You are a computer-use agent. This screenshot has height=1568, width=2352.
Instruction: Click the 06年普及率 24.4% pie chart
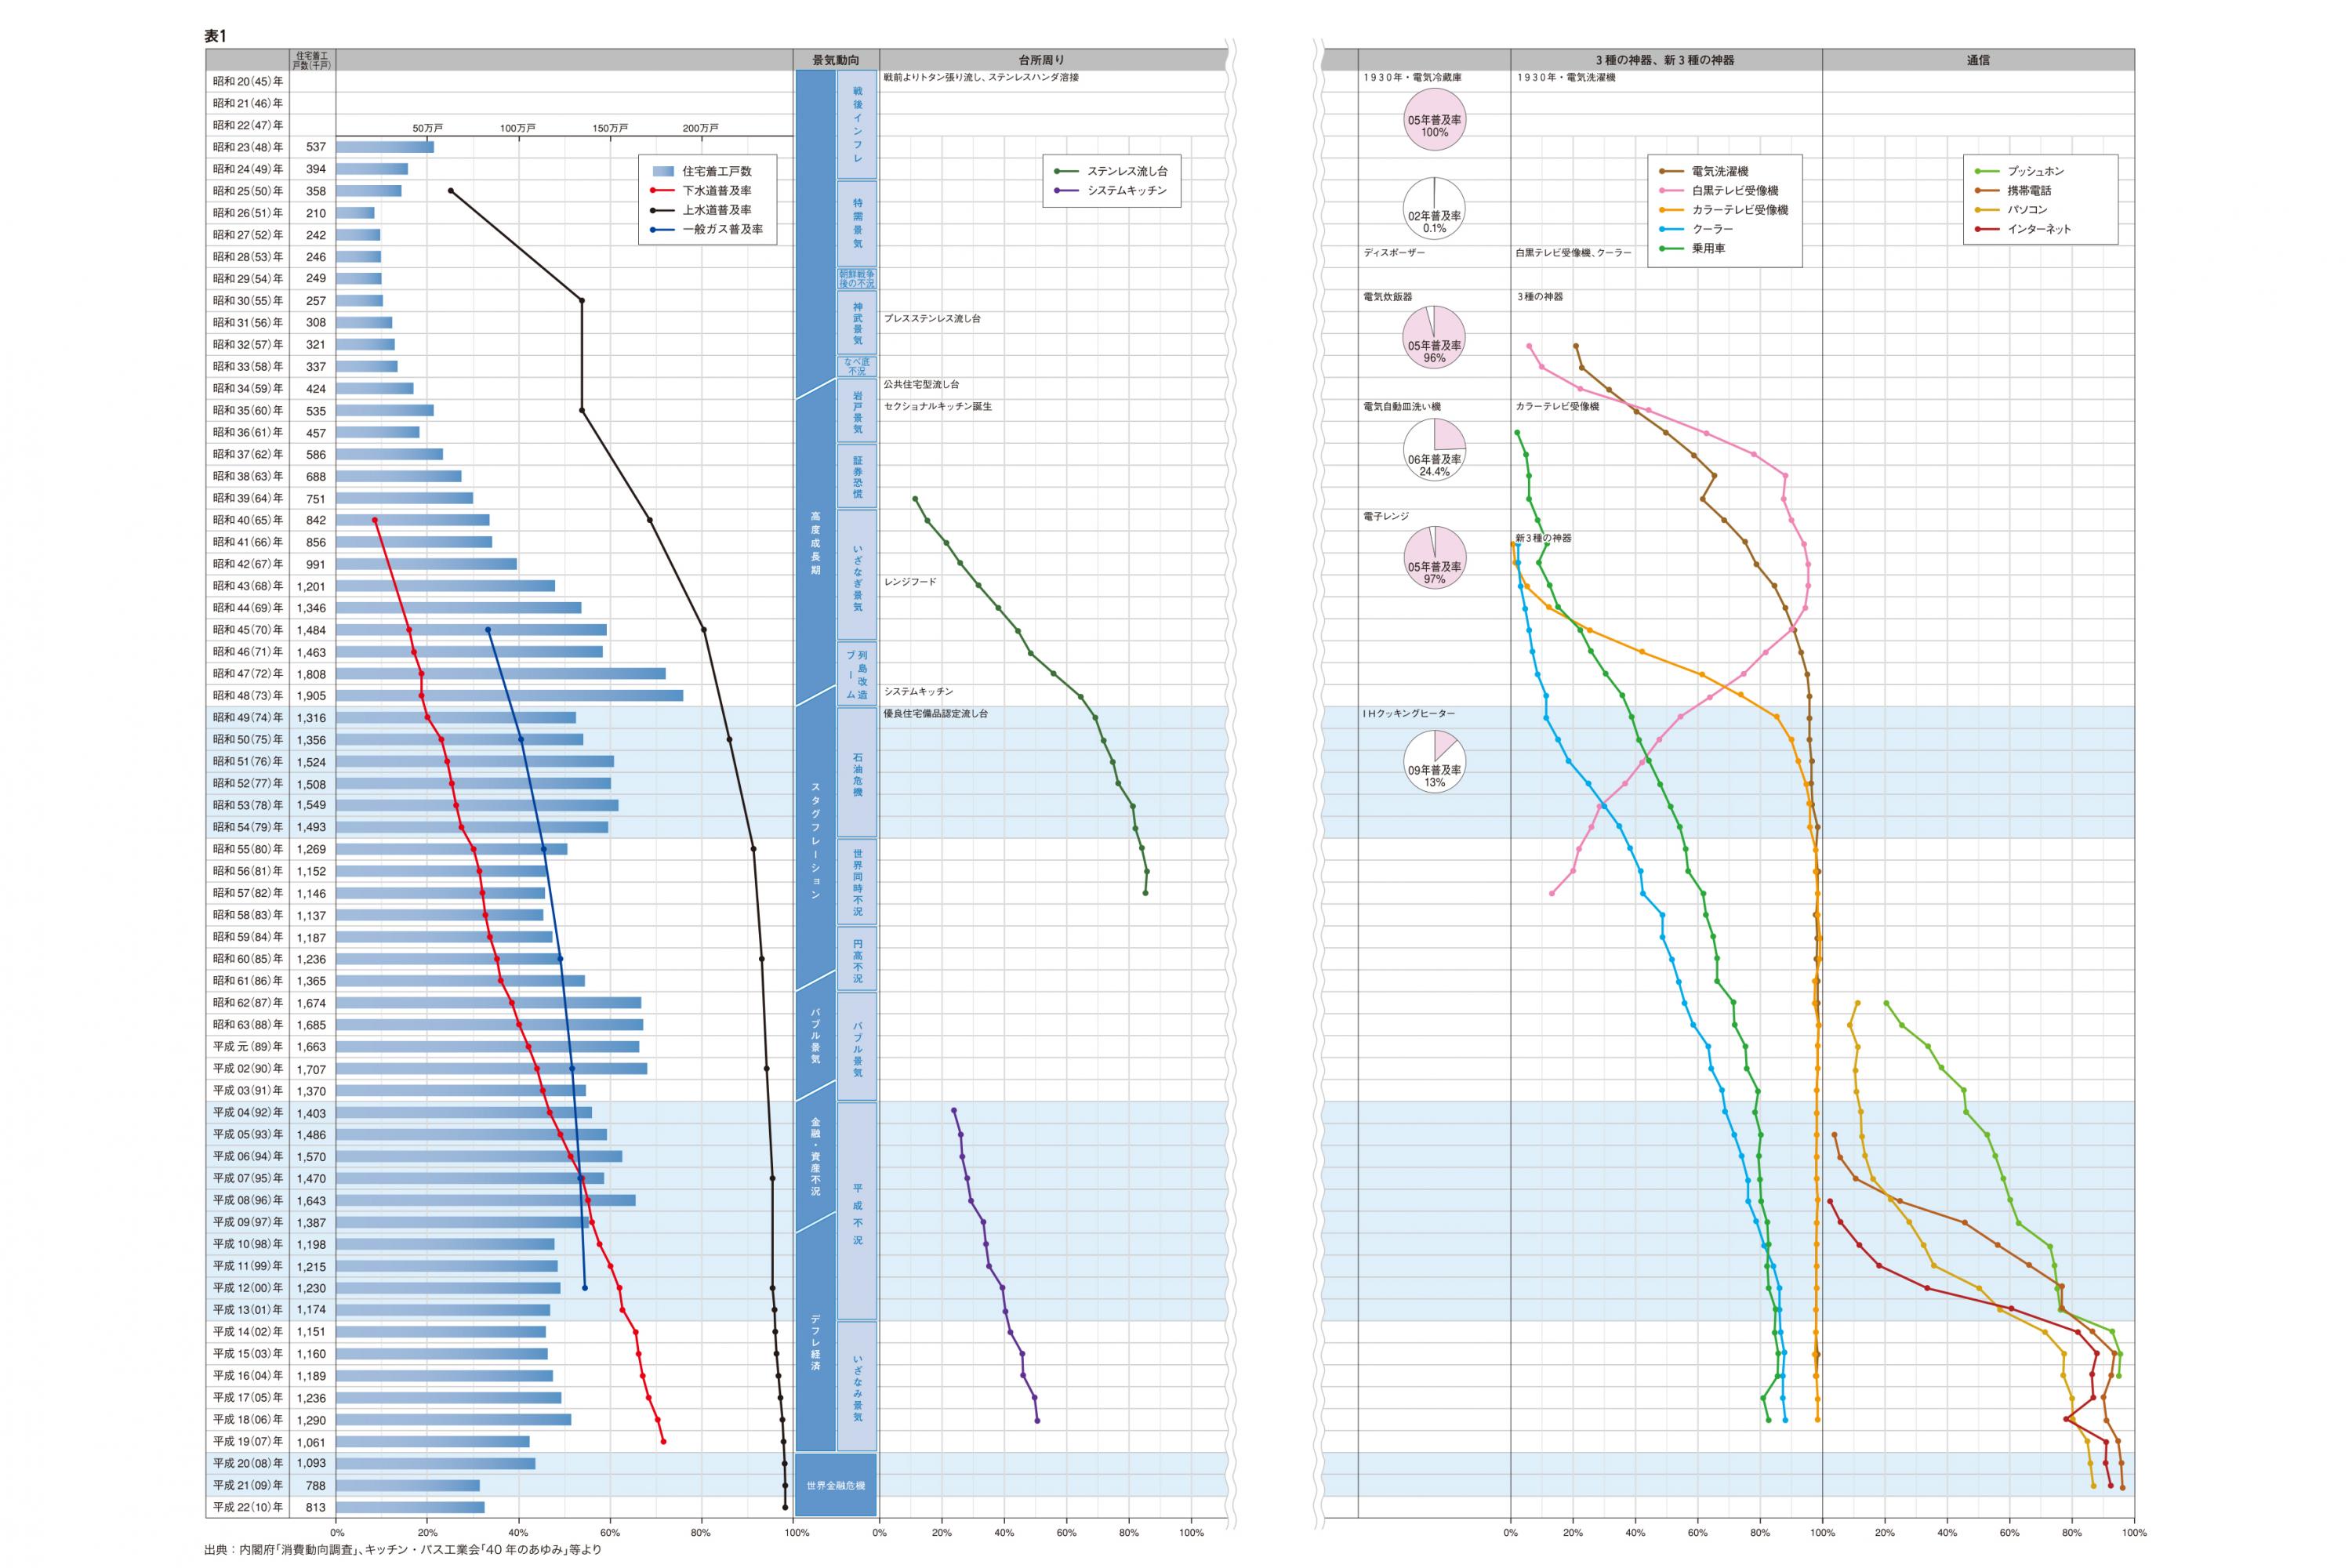pos(1434,450)
